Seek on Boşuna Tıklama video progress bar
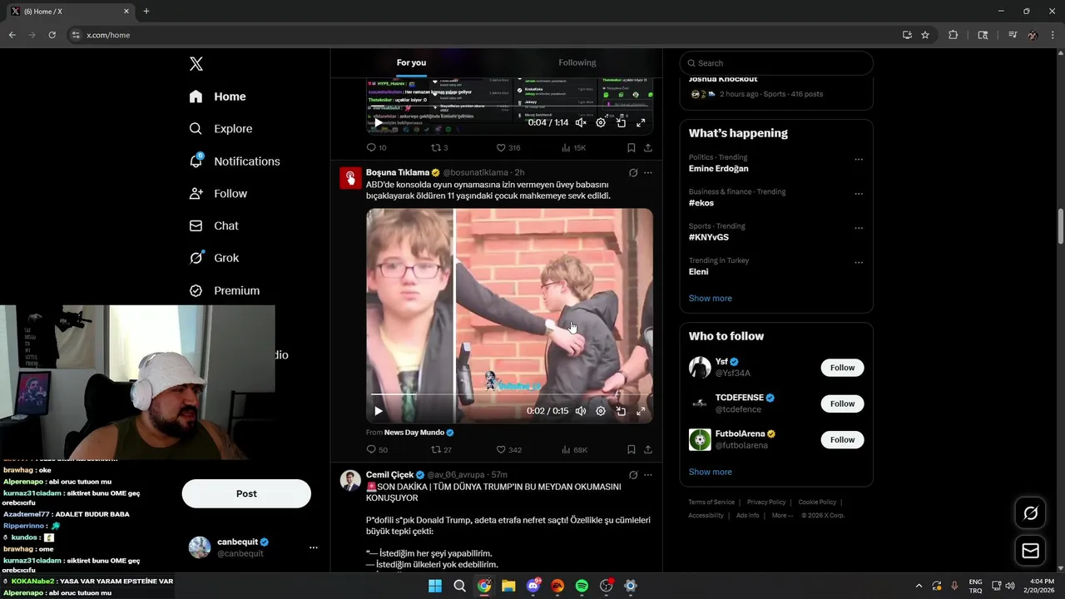The image size is (1065, 599). (509, 394)
